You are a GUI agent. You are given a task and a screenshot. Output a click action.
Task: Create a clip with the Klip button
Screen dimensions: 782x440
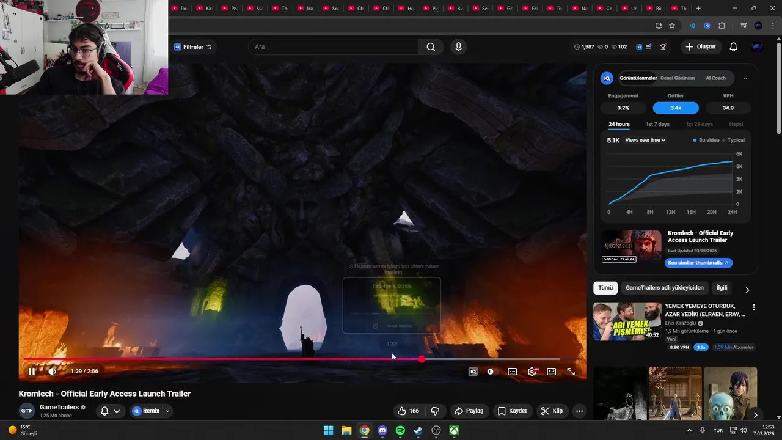point(552,411)
